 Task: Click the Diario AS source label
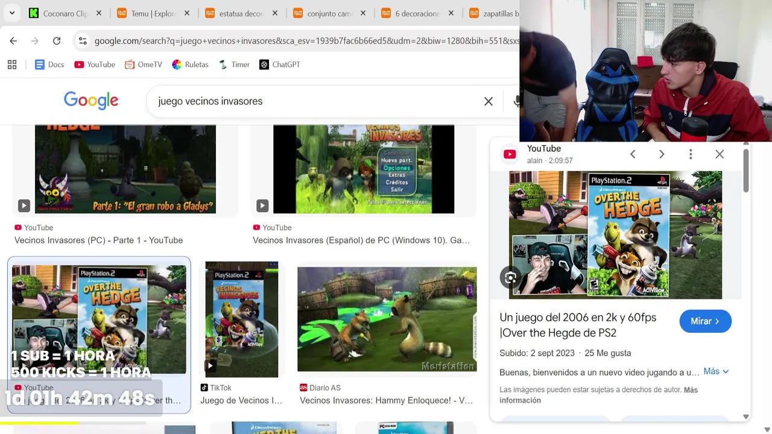click(320, 388)
